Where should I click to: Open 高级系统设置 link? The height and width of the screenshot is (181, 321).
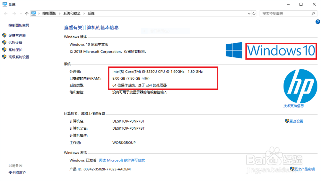(x=19, y=57)
